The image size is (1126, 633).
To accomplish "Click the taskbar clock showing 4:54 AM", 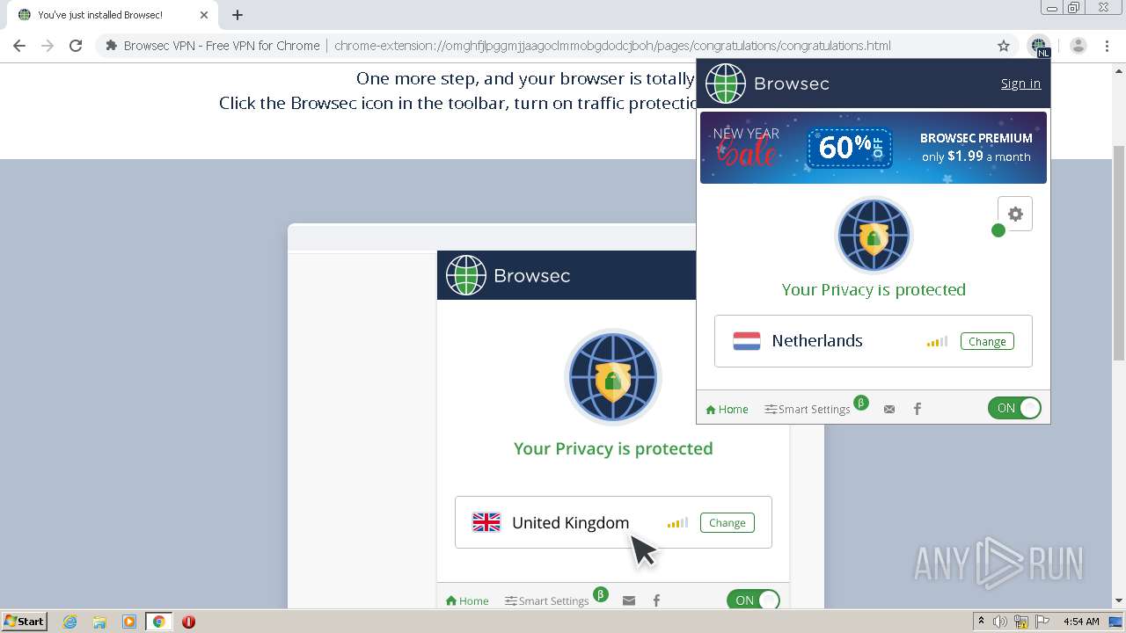I will (1081, 622).
